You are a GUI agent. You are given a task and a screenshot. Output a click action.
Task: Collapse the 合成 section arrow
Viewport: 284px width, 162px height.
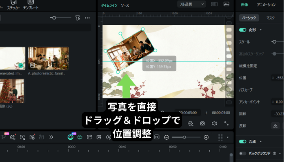[260, 141]
